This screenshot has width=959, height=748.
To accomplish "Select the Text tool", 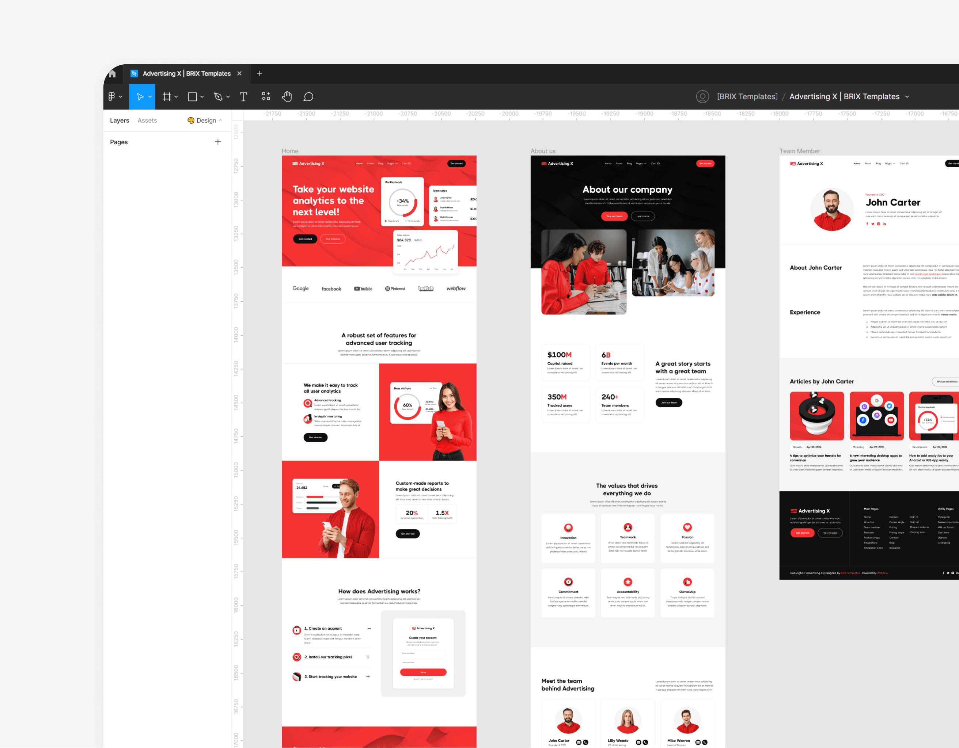I will point(243,96).
